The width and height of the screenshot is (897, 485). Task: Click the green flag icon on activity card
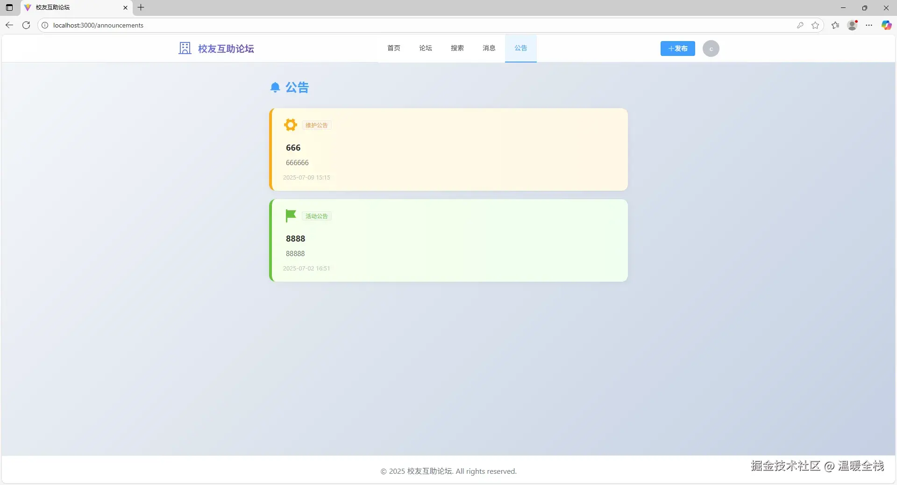[x=291, y=216]
